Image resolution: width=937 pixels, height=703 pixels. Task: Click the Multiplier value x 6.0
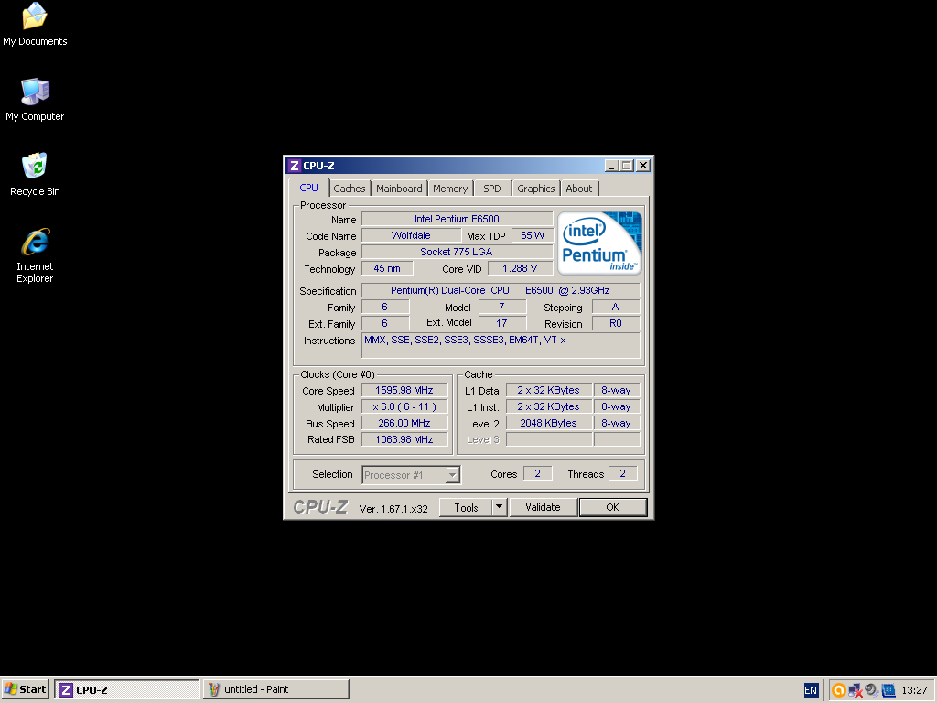(404, 406)
